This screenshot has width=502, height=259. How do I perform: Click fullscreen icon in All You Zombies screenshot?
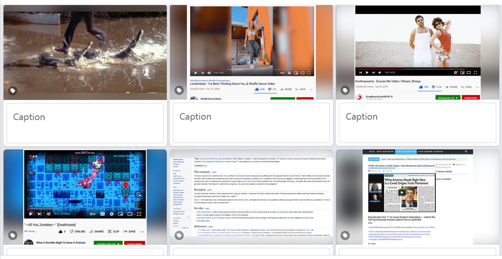pos(139,214)
